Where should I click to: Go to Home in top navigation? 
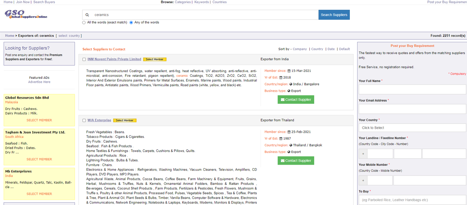pyautogui.click(x=7, y=2)
